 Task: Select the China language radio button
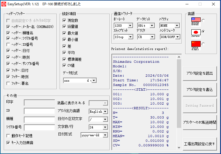coord(203,44)
